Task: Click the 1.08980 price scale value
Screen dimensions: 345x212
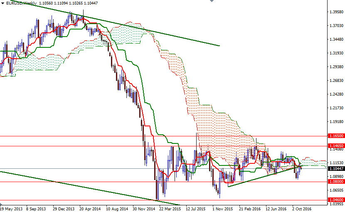Action: click(x=337, y=176)
